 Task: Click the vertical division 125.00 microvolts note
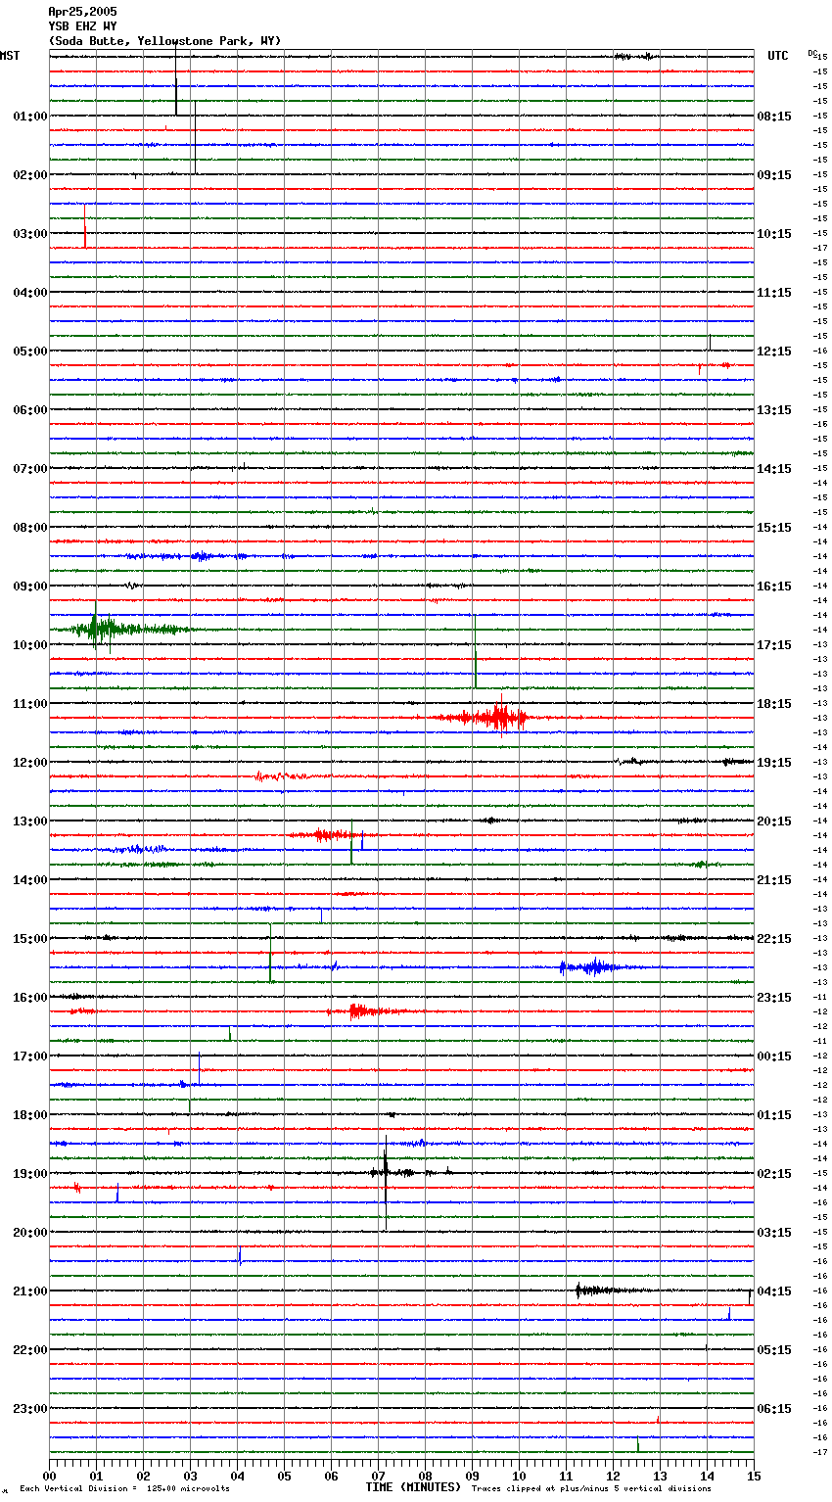(124, 1488)
